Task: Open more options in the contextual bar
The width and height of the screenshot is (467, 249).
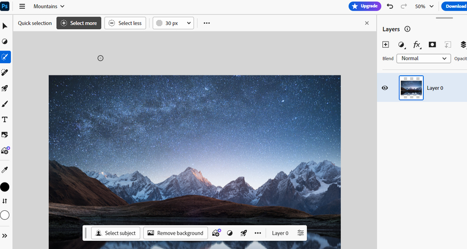Action: click(x=258, y=233)
